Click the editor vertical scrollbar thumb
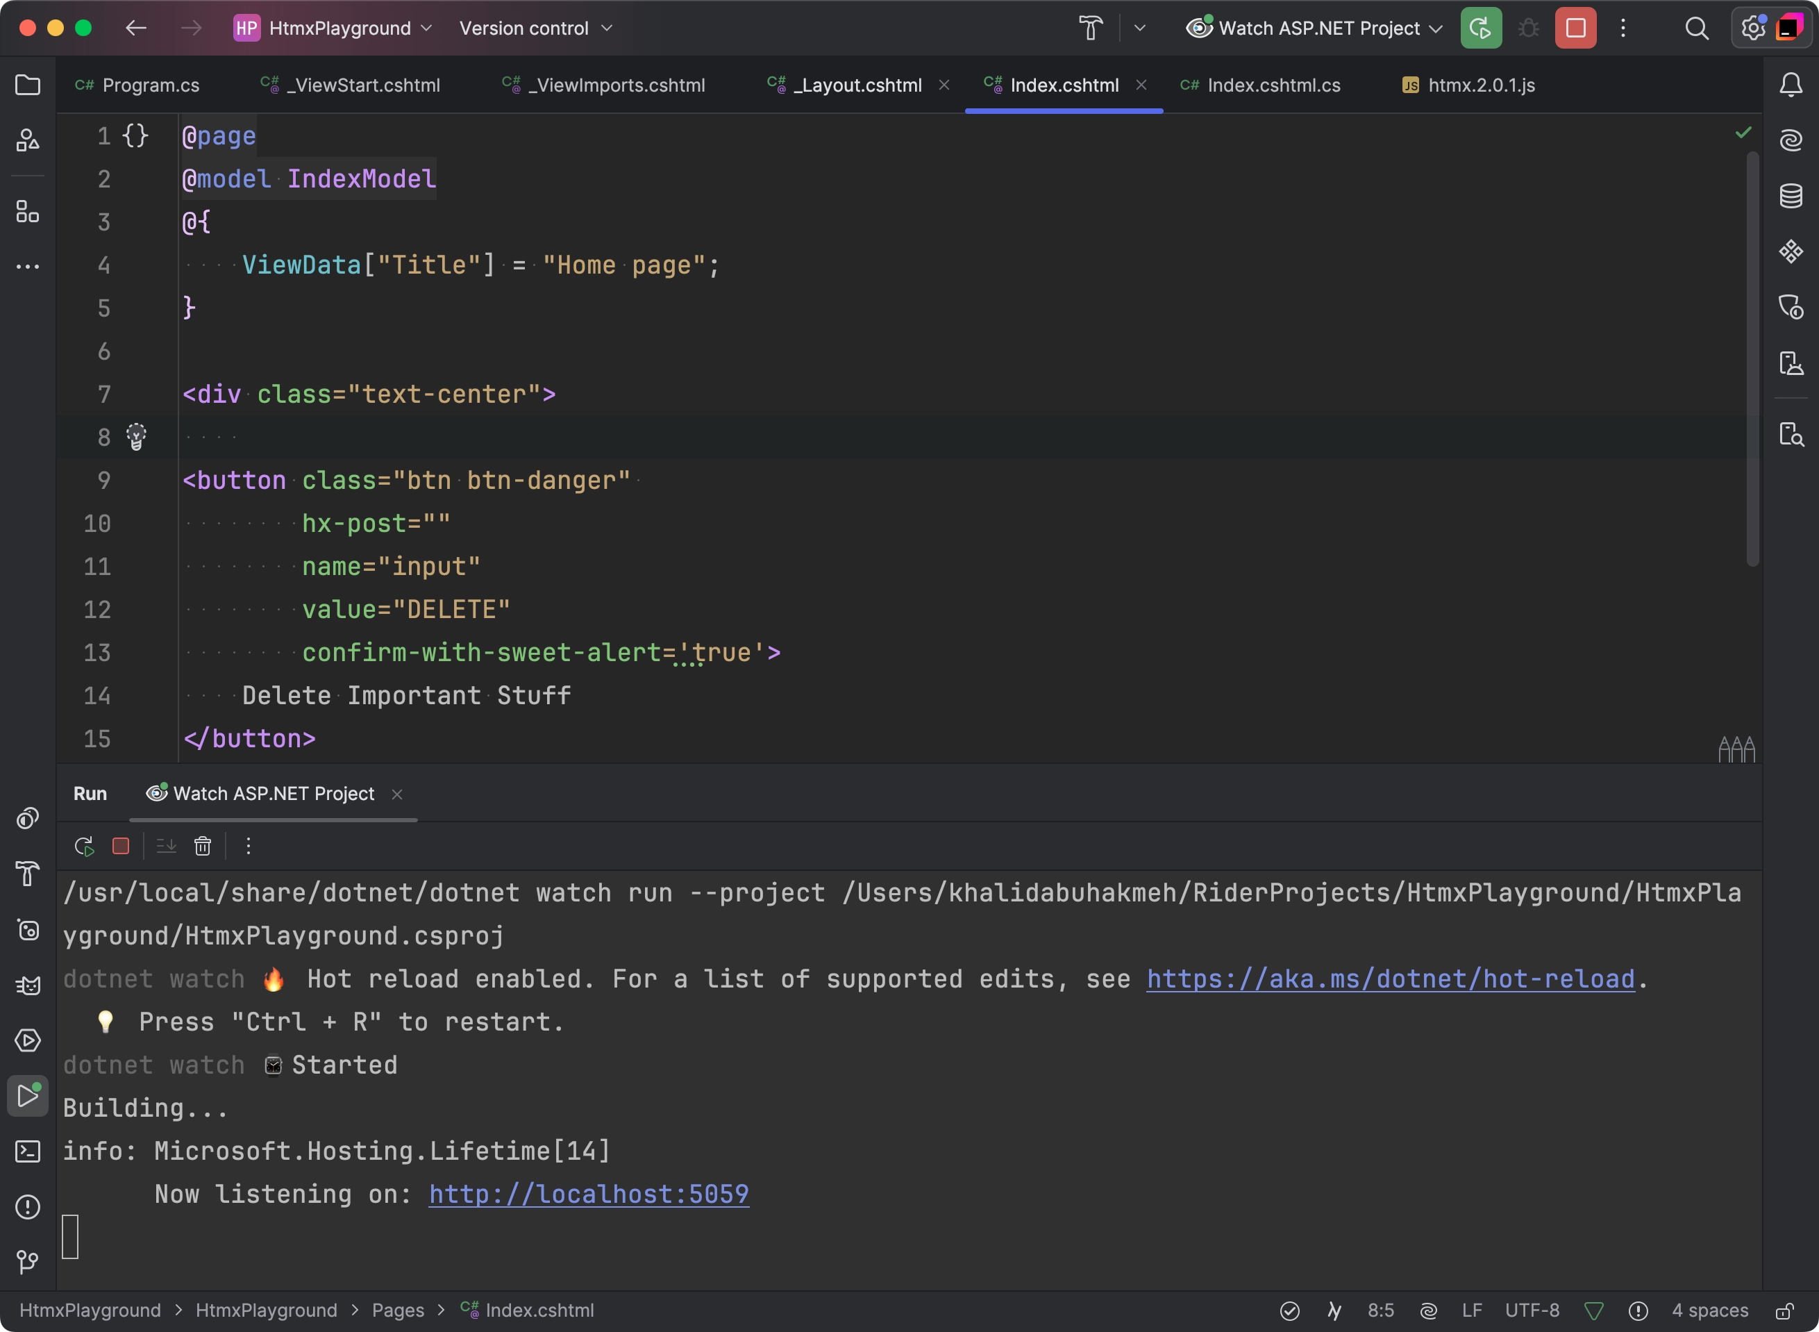The image size is (1819, 1332). click(x=1752, y=359)
